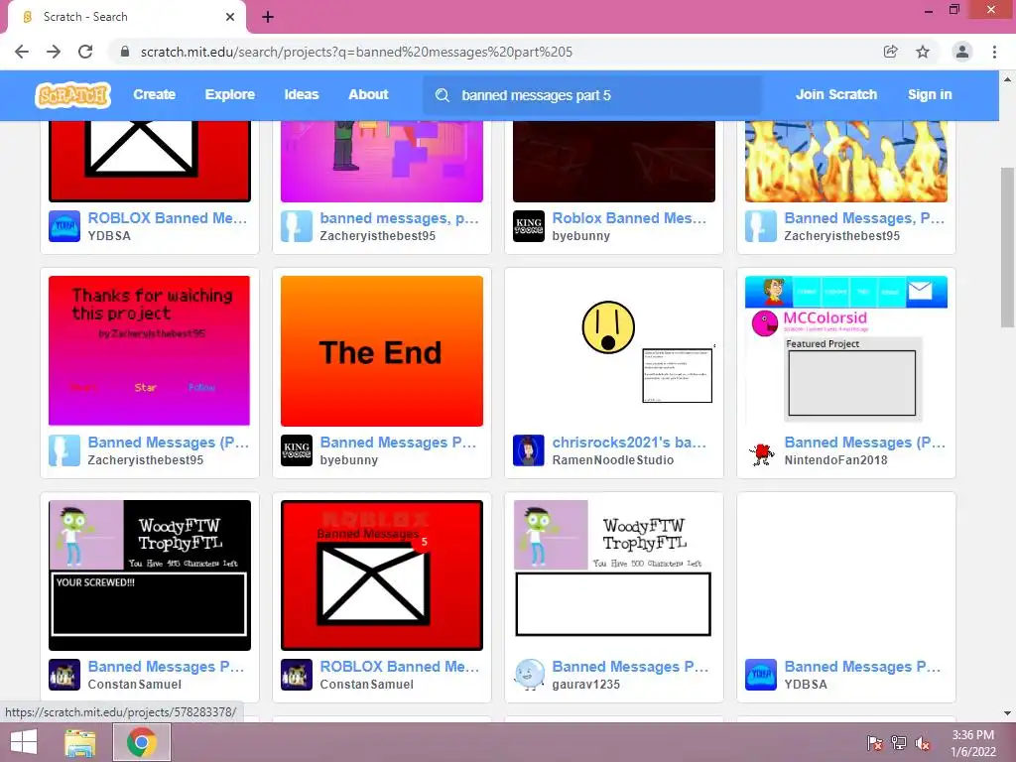Click the browser address bar URL
This screenshot has height=762, width=1016.
click(x=356, y=52)
